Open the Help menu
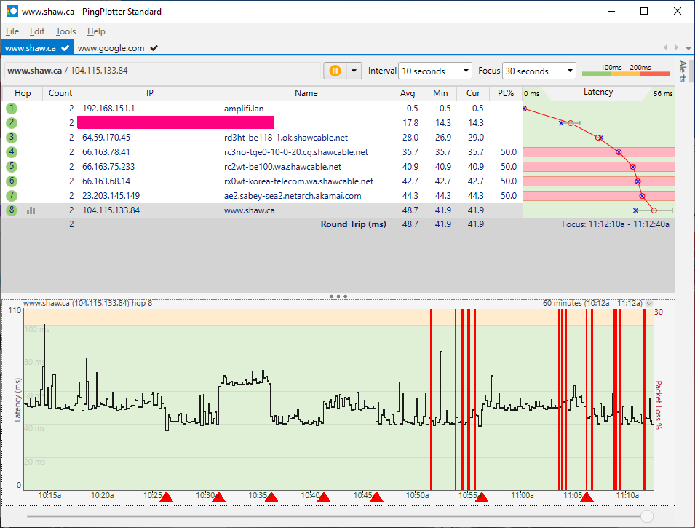The height and width of the screenshot is (528, 695). tap(96, 31)
